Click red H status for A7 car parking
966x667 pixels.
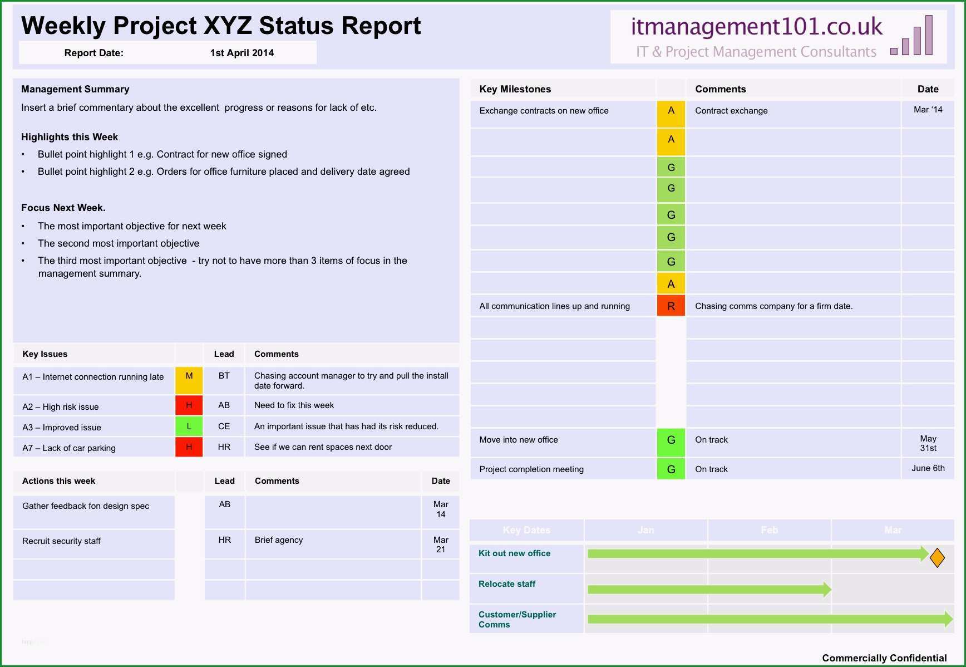click(189, 447)
